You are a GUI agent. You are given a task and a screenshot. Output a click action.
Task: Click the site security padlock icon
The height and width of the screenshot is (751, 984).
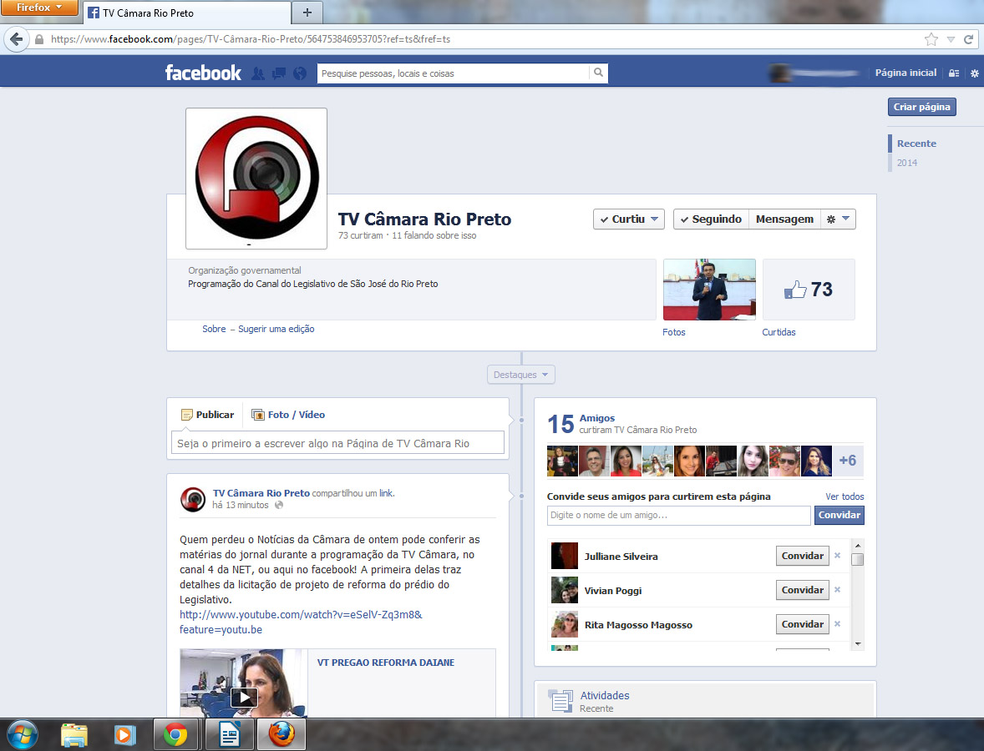[x=39, y=39]
